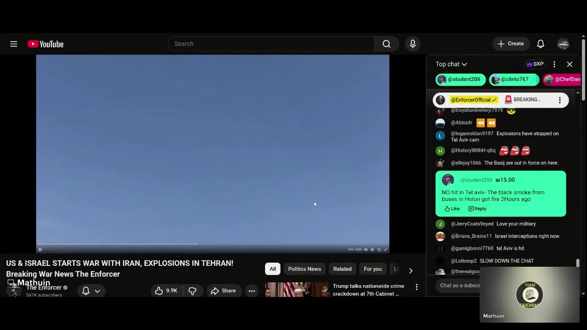Click @ellejay1066 avatar in chat
Image resolution: width=587 pixels, height=330 pixels.
pyautogui.click(x=440, y=163)
